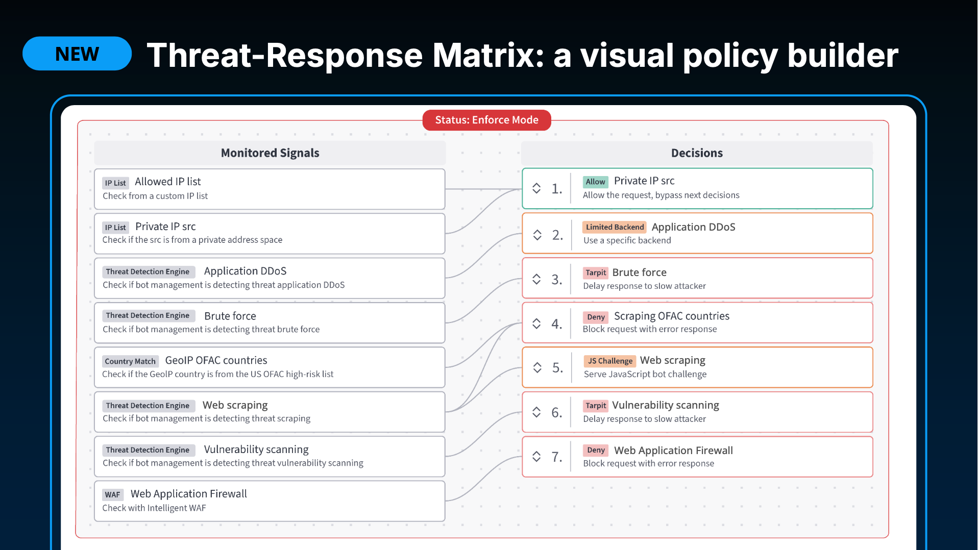Click the 'Scraping OFAC countries' decision title
This screenshot has height=550, width=979.
[672, 316]
